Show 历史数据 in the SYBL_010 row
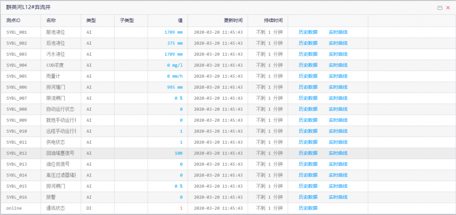Image resolution: width=456 pixels, height=215 pixels. 308,131
